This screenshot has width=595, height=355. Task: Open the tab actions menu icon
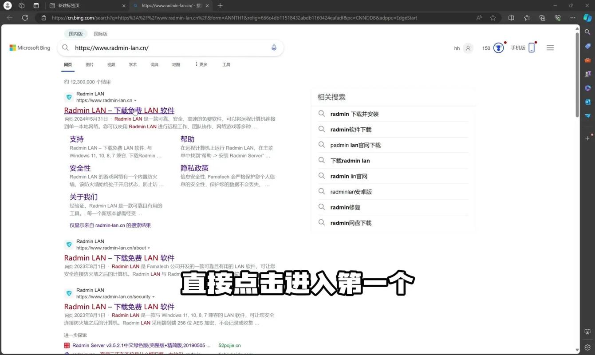(x=36, y=5)
